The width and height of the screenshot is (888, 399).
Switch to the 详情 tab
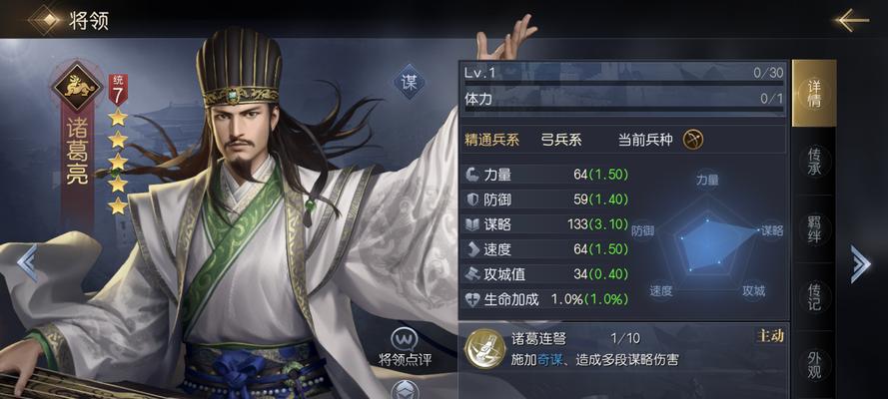tap(814, 93)
